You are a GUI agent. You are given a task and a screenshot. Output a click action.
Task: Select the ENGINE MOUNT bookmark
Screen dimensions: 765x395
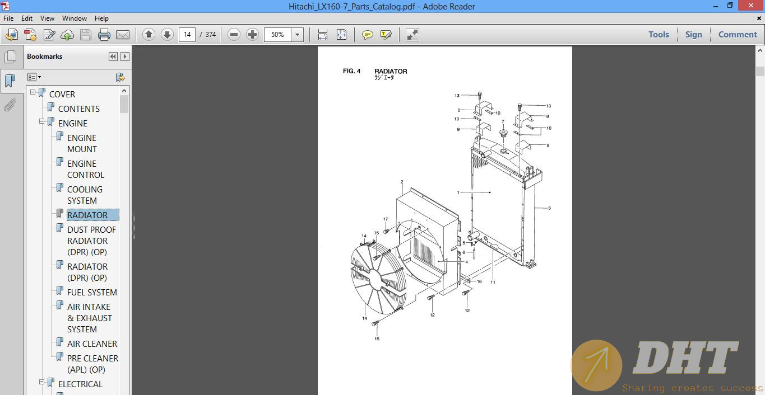tap(82, 143)
